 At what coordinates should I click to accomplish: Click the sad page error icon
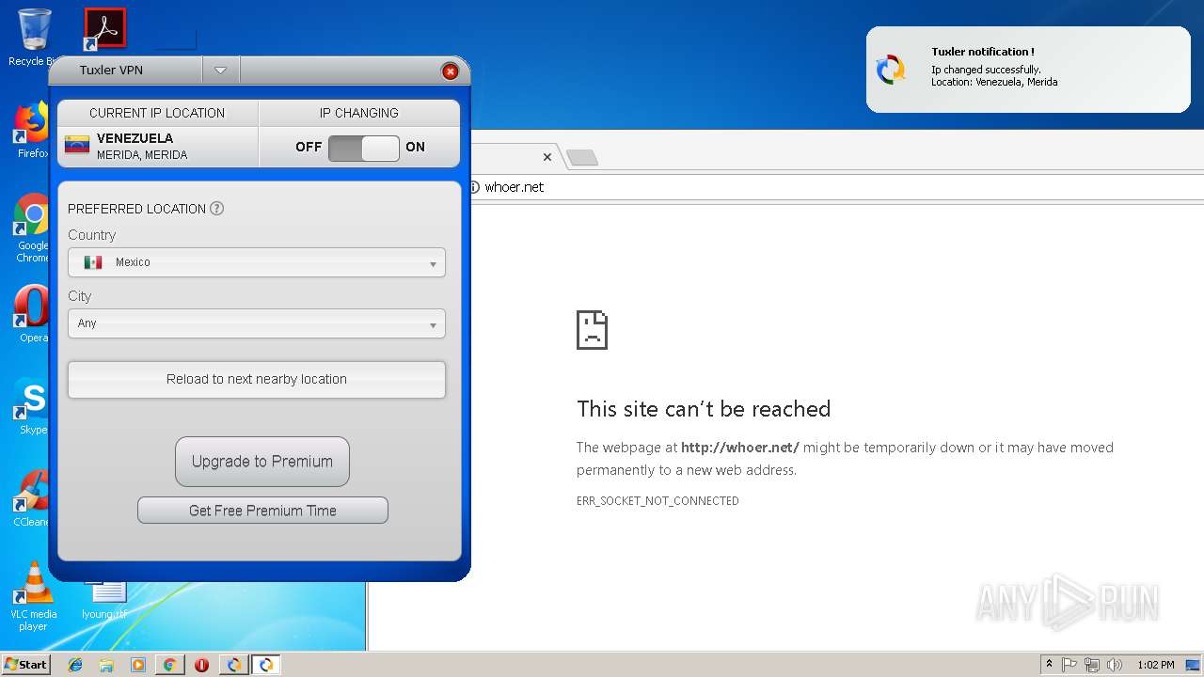coord(593,330)
